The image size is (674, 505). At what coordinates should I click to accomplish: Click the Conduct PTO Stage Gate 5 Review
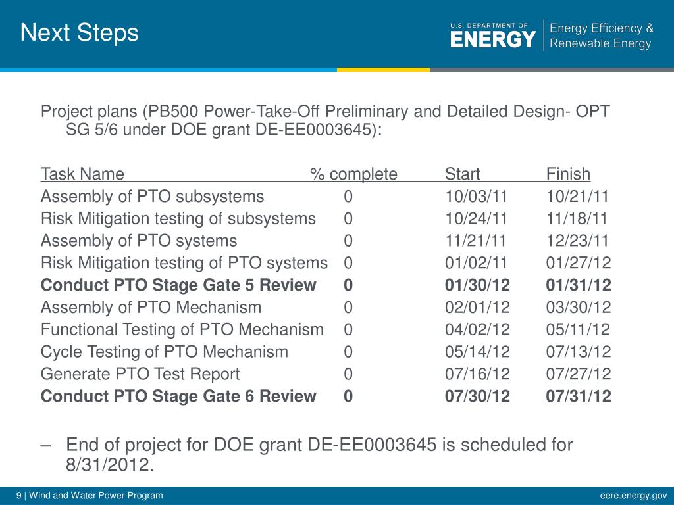(x=178, y=285)
